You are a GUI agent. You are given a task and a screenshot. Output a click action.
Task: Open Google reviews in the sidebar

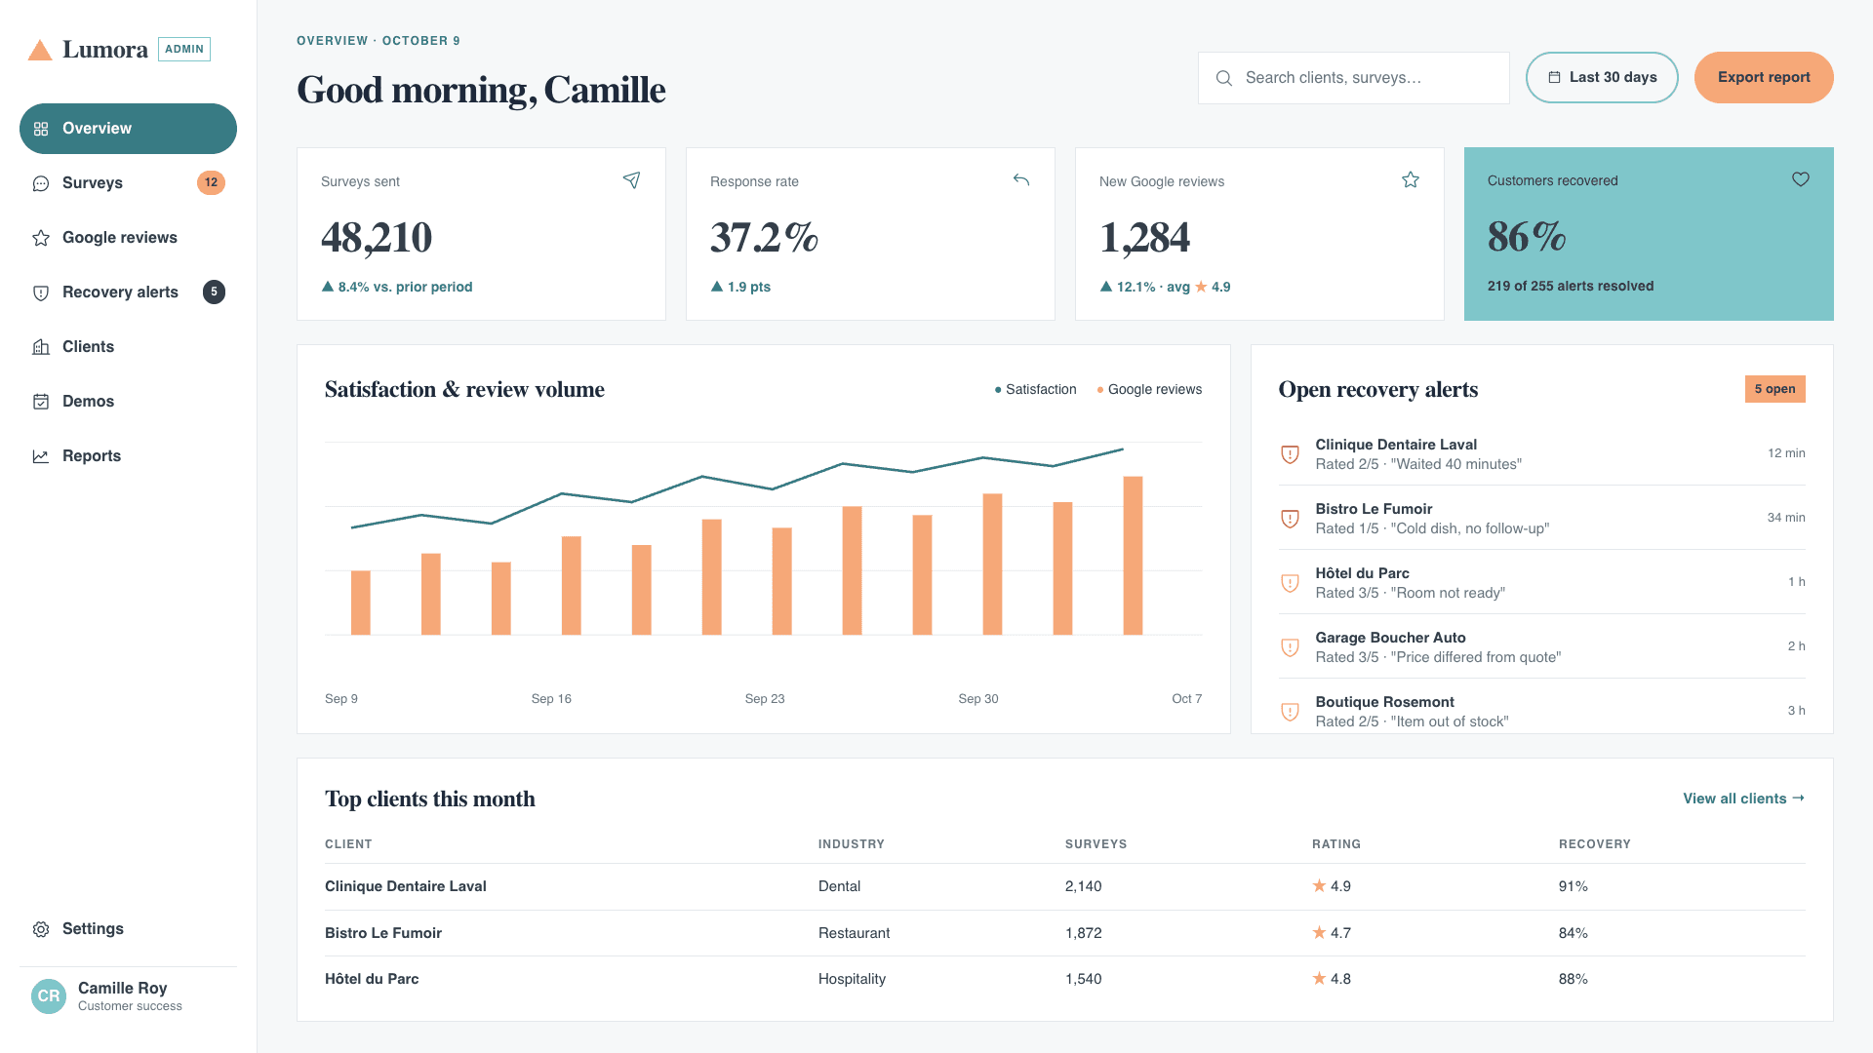128,238
